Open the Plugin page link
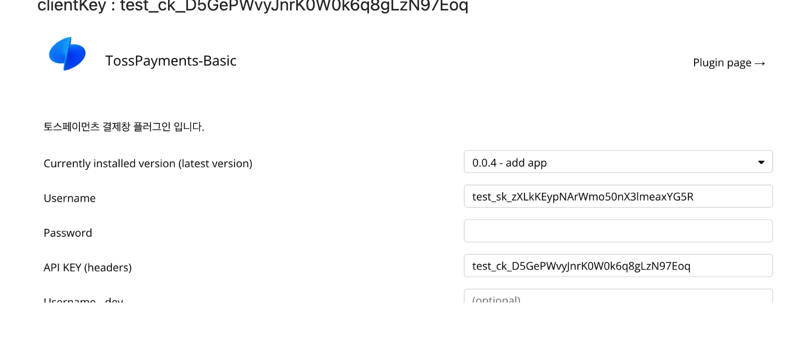Screen dimensions: 804x348 pos(722,63)
